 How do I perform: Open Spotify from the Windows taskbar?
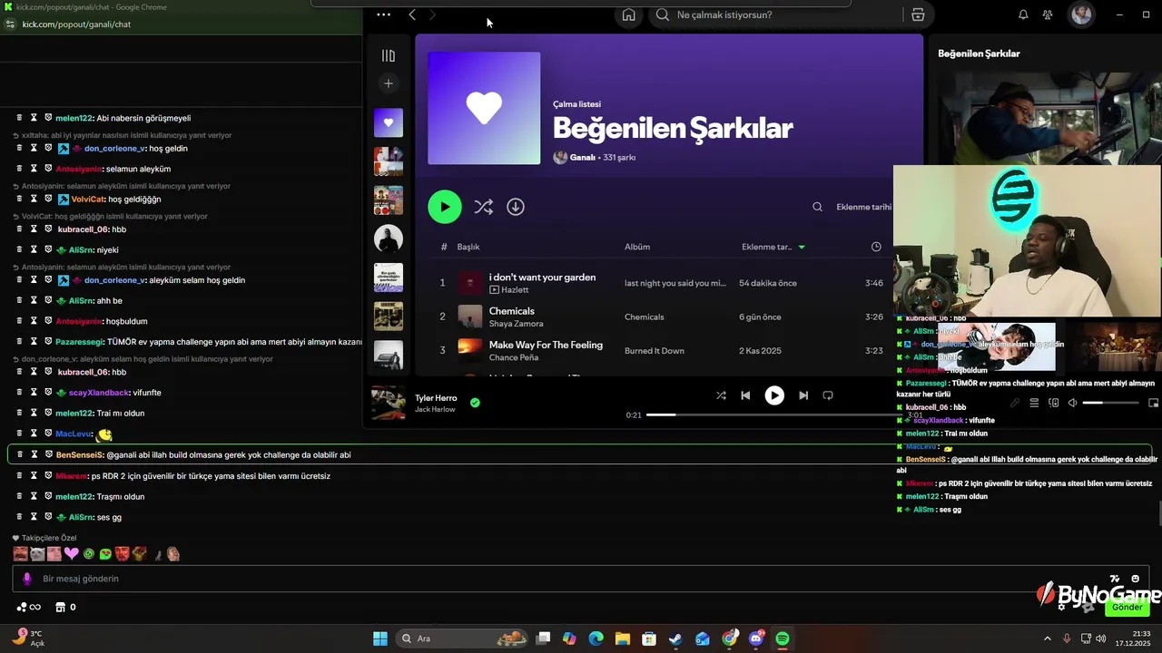pyautogui.click(x=783, y=638)
